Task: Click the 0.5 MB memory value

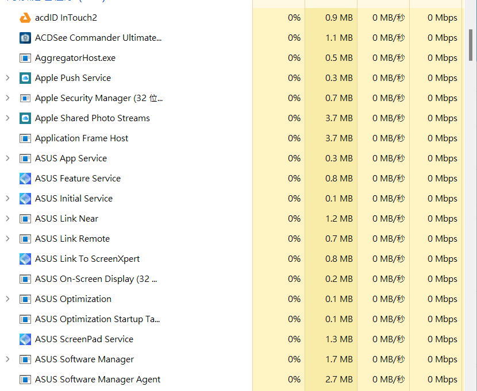Action: 339,58
